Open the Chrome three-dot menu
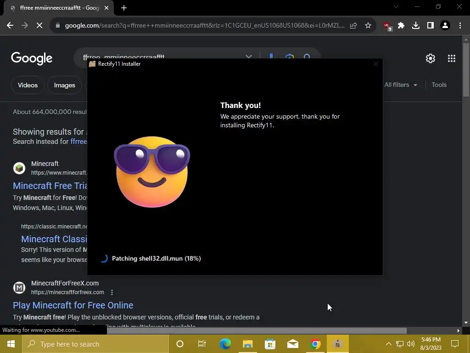The image size is (470, 353). click(460, 26)
